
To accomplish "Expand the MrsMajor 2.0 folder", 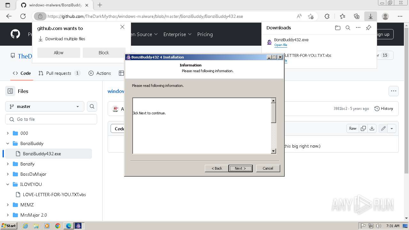I will [8, 215].
